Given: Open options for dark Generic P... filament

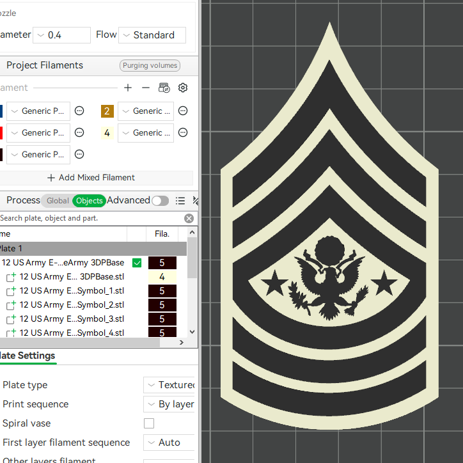Looking at the screenshot, I should (x=79, y=154).
